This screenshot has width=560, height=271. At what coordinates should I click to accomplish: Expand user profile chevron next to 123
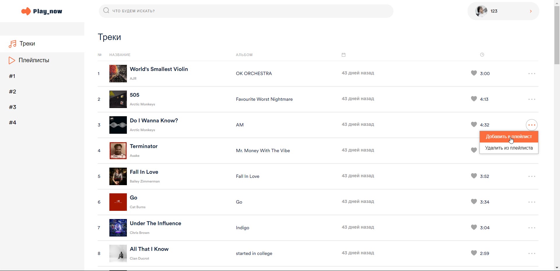pyautogui.click(x=531, y=11)
